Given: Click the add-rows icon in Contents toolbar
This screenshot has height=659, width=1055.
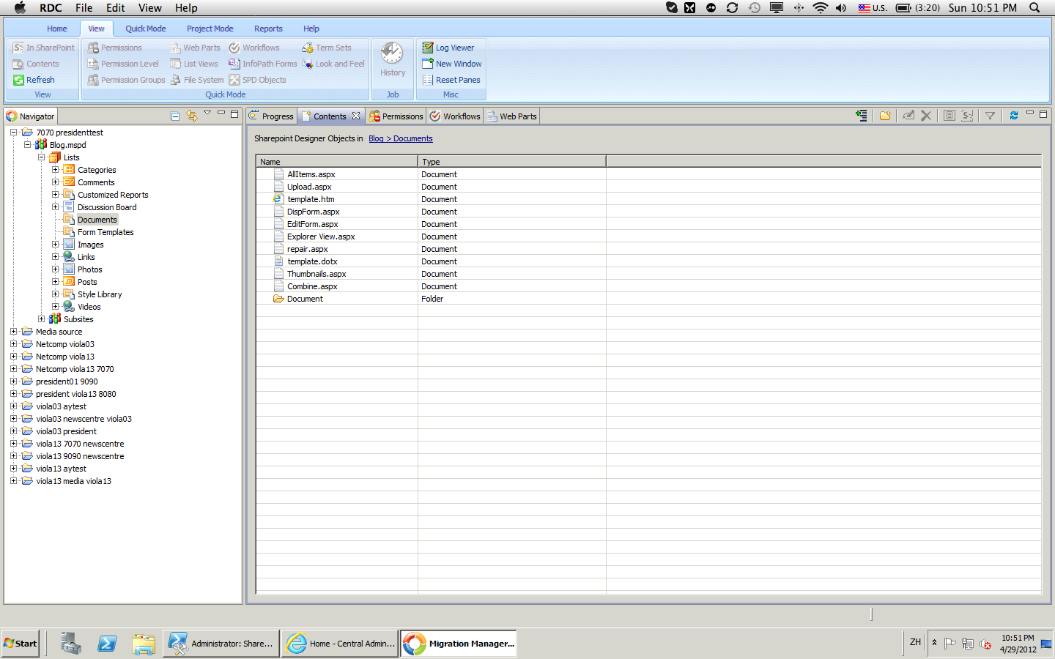Looking at the screenshot, I should pos(862,116).
